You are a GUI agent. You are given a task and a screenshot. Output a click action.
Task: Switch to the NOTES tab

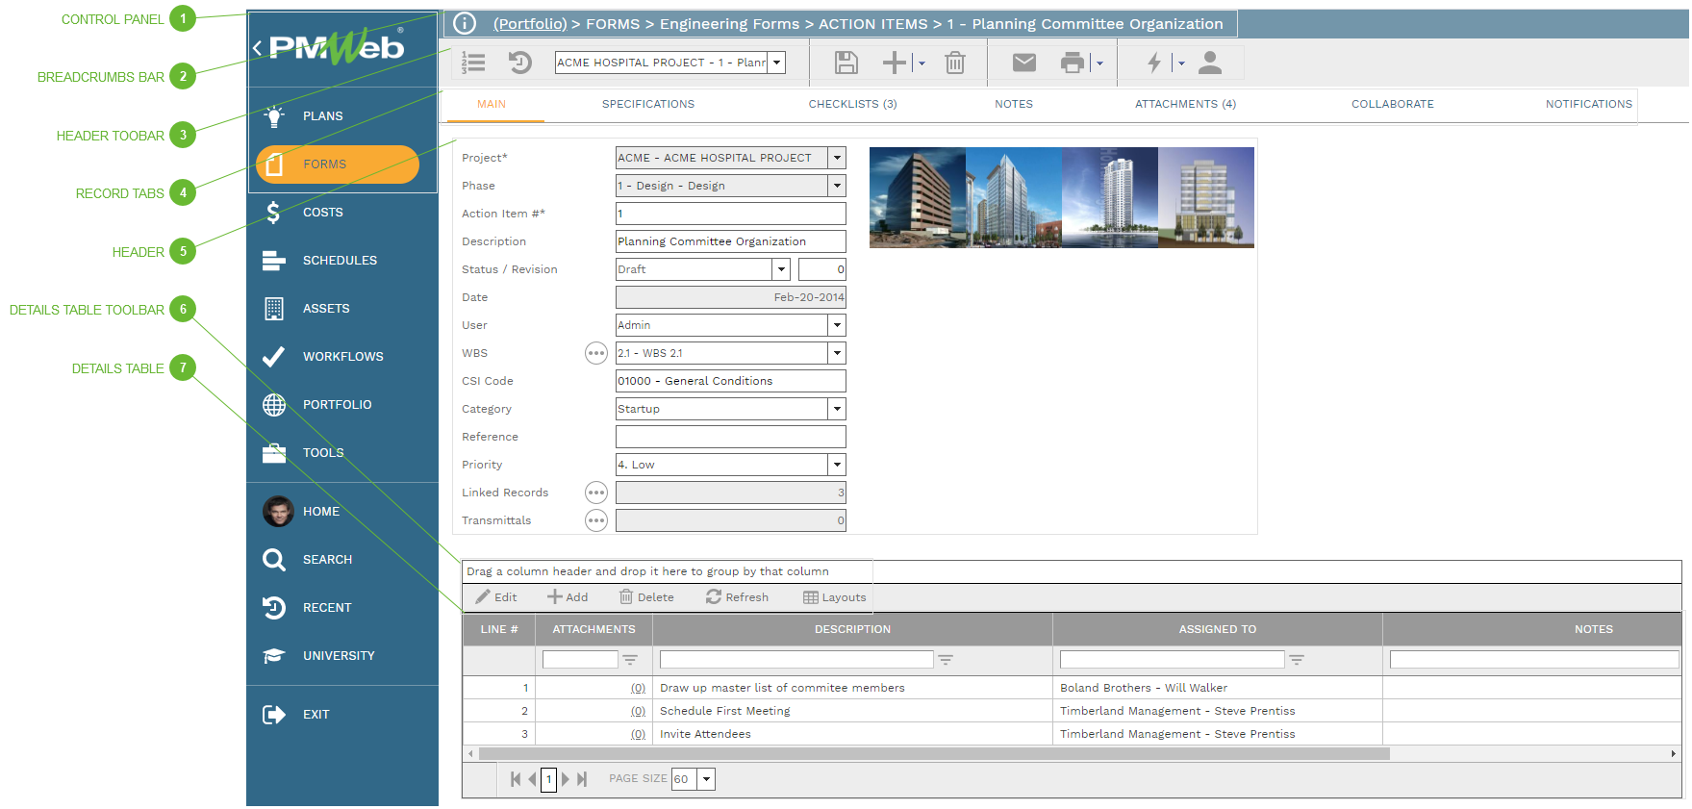point(1014,104)
